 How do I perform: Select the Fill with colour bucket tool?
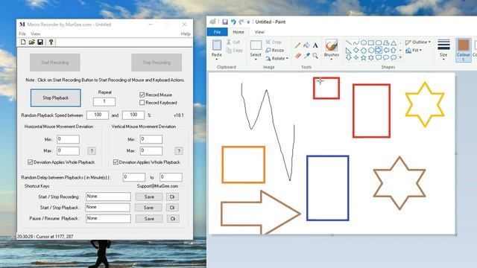tap(306, 45)
